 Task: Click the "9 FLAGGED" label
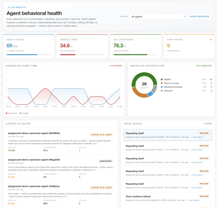[116, 66]
